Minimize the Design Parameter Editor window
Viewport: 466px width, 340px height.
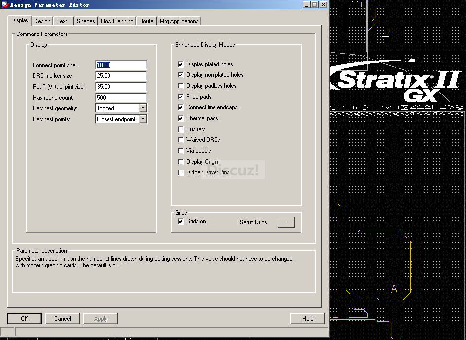coord(307,5)
